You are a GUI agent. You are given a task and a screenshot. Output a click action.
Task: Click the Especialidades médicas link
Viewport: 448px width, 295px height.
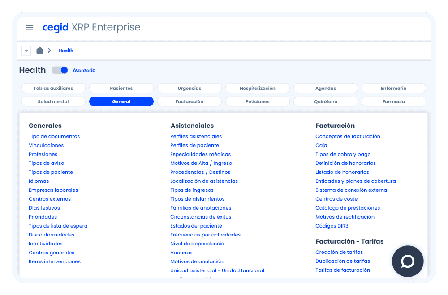200,154
